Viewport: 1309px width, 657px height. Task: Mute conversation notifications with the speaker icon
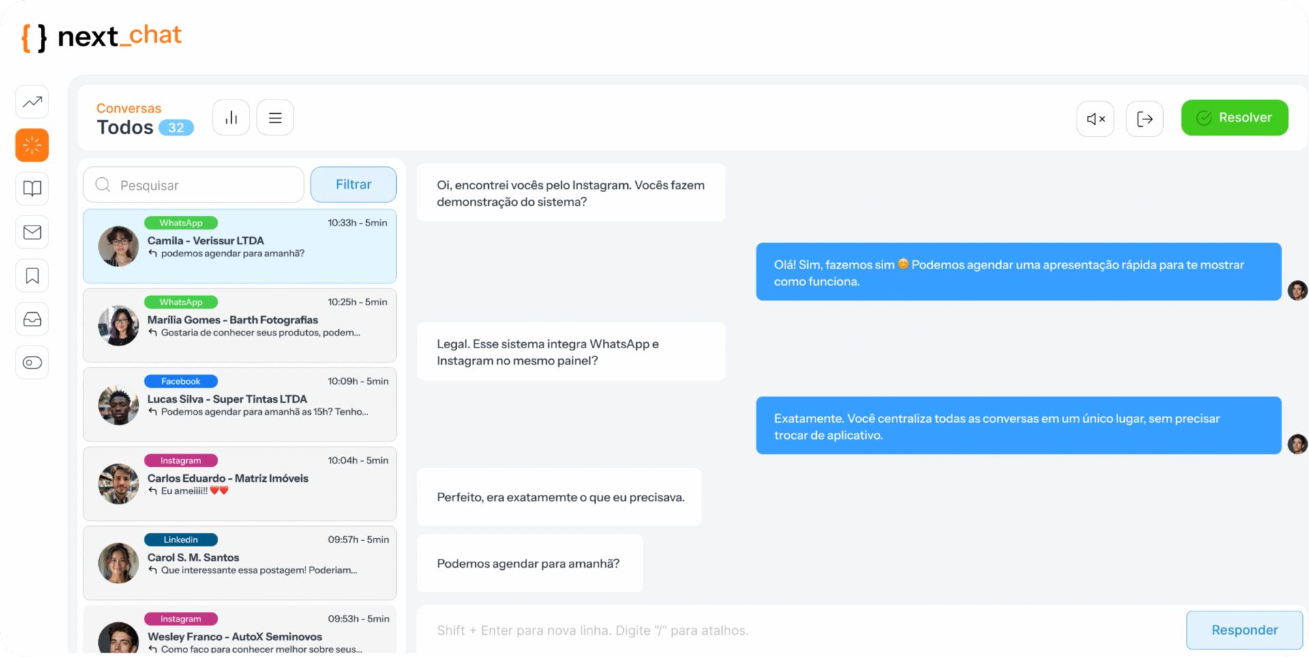coord(1095,118)
